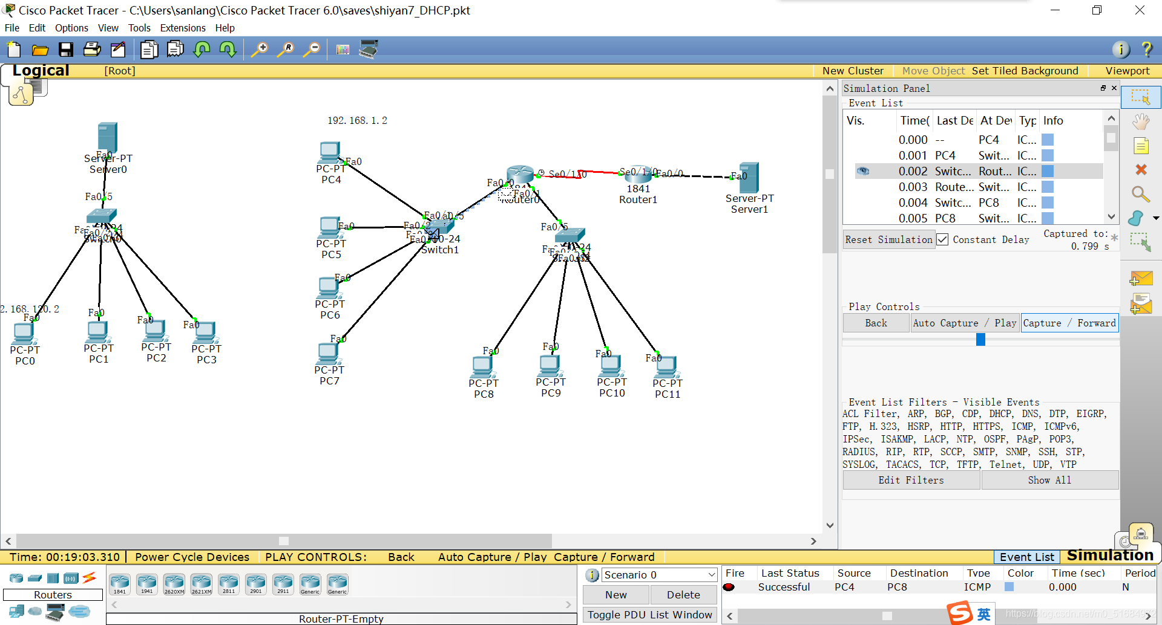The height and width of the screenshot is (625, 1162).
Task: Click Power Cycle Devices in the status bar
Action: [x=192, y=557]
